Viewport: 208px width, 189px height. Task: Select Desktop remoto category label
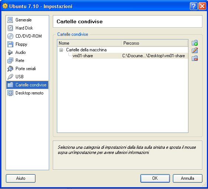click(30, 93)
